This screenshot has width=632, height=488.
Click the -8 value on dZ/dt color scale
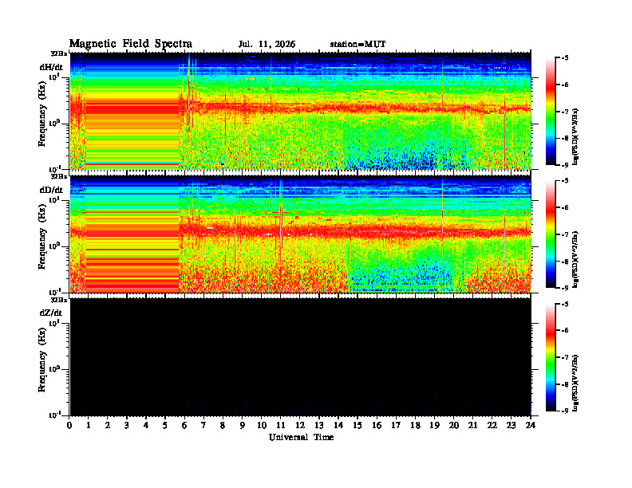[x=565, y=384]
